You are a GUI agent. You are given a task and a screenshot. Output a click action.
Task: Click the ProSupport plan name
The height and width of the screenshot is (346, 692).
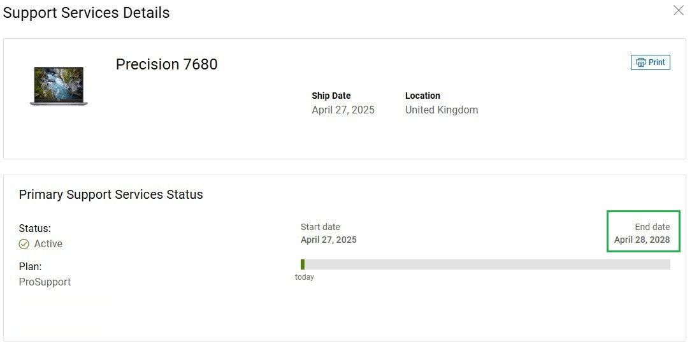point(45,282)
